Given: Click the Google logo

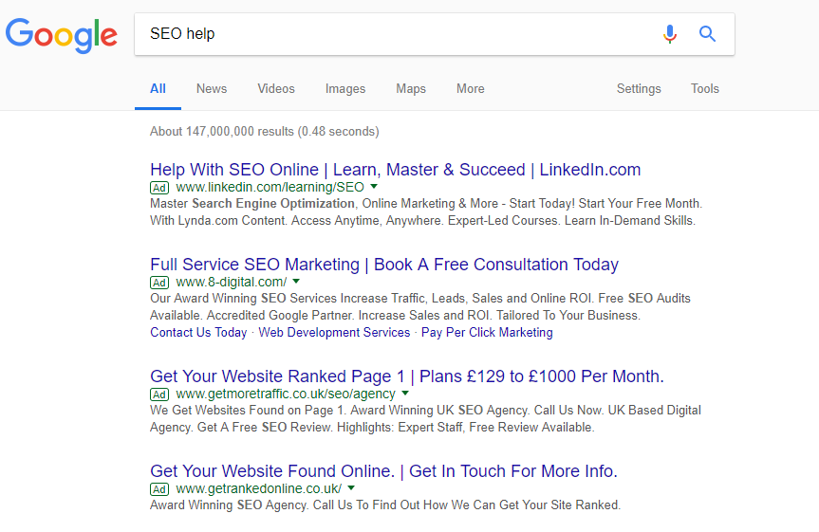Looking at the screenshot, I should [61, 35].
